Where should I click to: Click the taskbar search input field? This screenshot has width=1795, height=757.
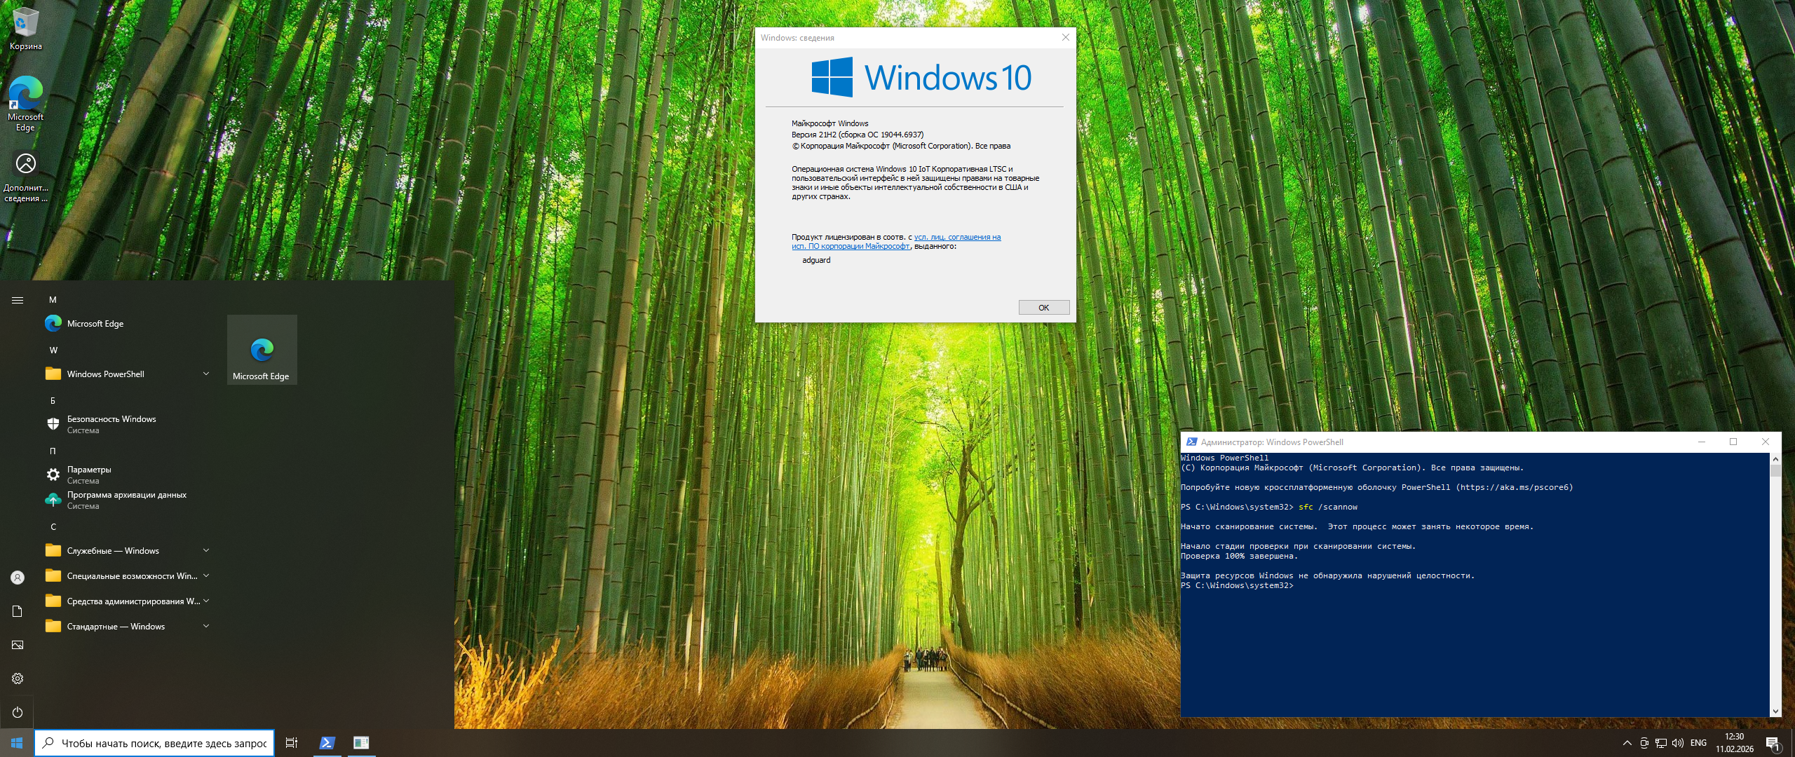(x=163, y=743)
